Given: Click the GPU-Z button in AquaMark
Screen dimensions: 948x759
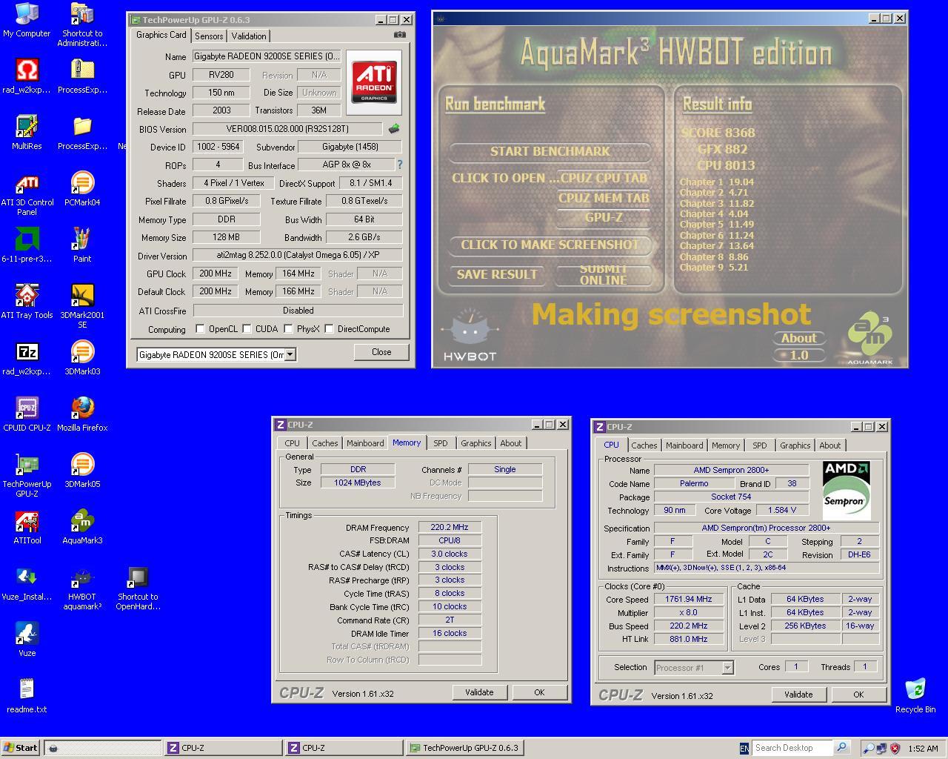Looking at the screenshot, I should pos(604,217).
